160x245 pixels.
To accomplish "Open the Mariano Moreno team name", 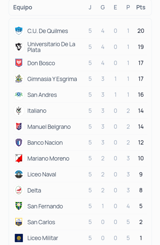I will click(x=48, y=158).
